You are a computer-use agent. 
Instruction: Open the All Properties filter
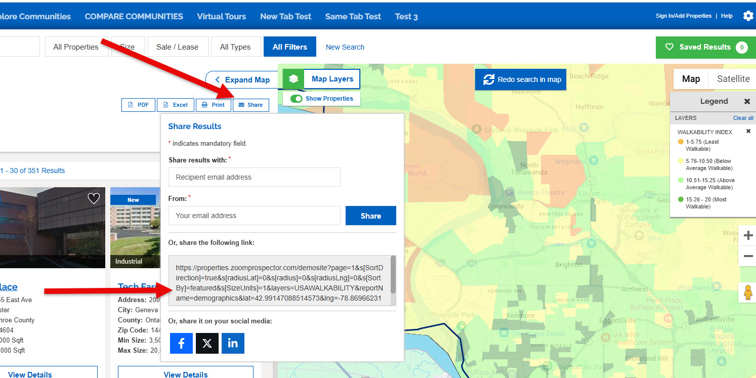coord(76,47)
